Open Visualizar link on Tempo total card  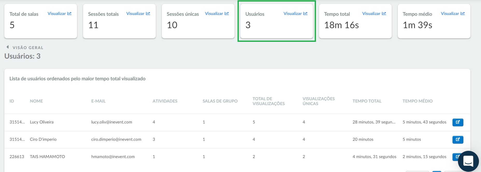tap(374, 13)
